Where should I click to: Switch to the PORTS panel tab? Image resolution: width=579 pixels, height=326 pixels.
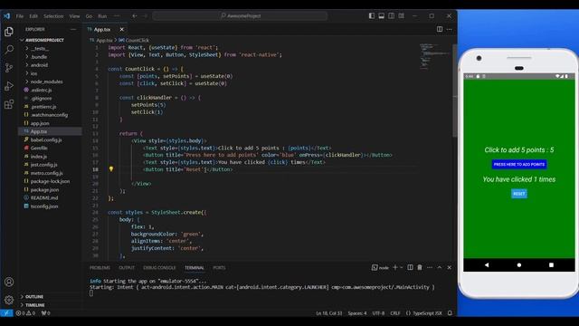point(219,268)
